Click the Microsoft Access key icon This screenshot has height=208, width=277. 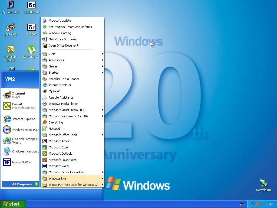coord(45,141)
